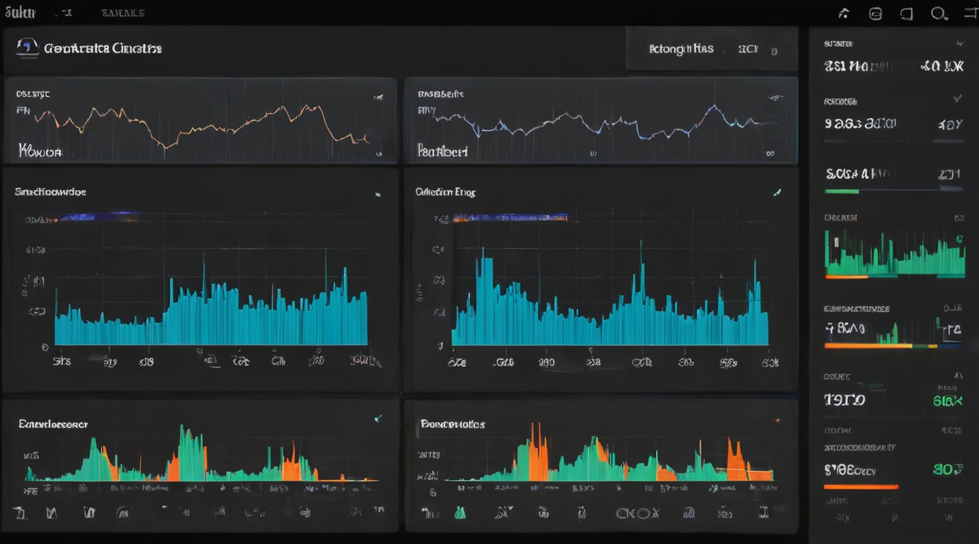
Task: Click the rounded-square icon in the top bar
Action: (875, 13)
